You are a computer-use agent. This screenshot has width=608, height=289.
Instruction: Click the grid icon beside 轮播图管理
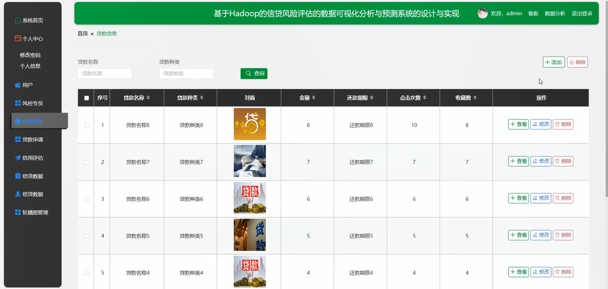pos(18,212)
